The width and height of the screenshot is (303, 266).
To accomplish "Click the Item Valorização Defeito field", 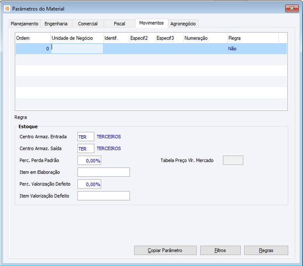I will 104,196.
